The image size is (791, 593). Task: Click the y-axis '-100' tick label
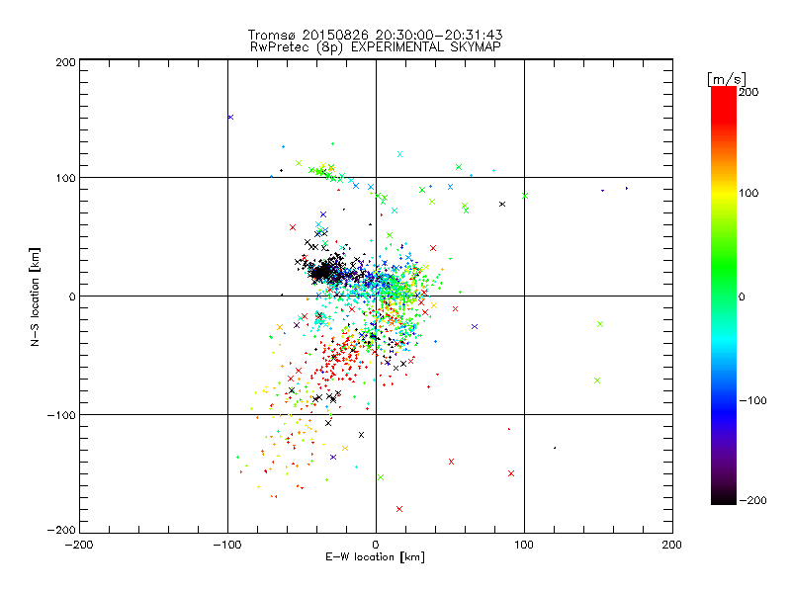pyautogui.click(x=61, y=415)
